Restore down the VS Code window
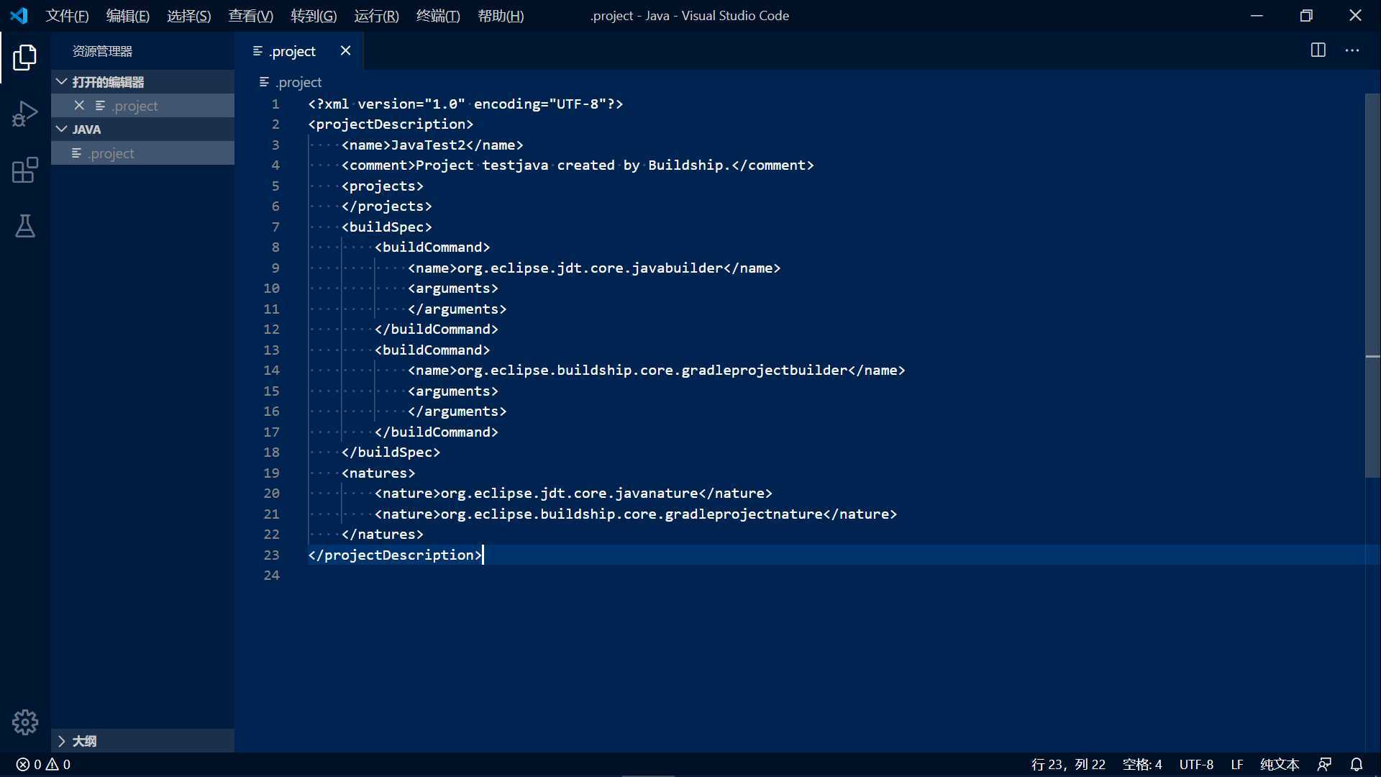This screenshot has height=777, width=1381. [x=1306, y=15]
